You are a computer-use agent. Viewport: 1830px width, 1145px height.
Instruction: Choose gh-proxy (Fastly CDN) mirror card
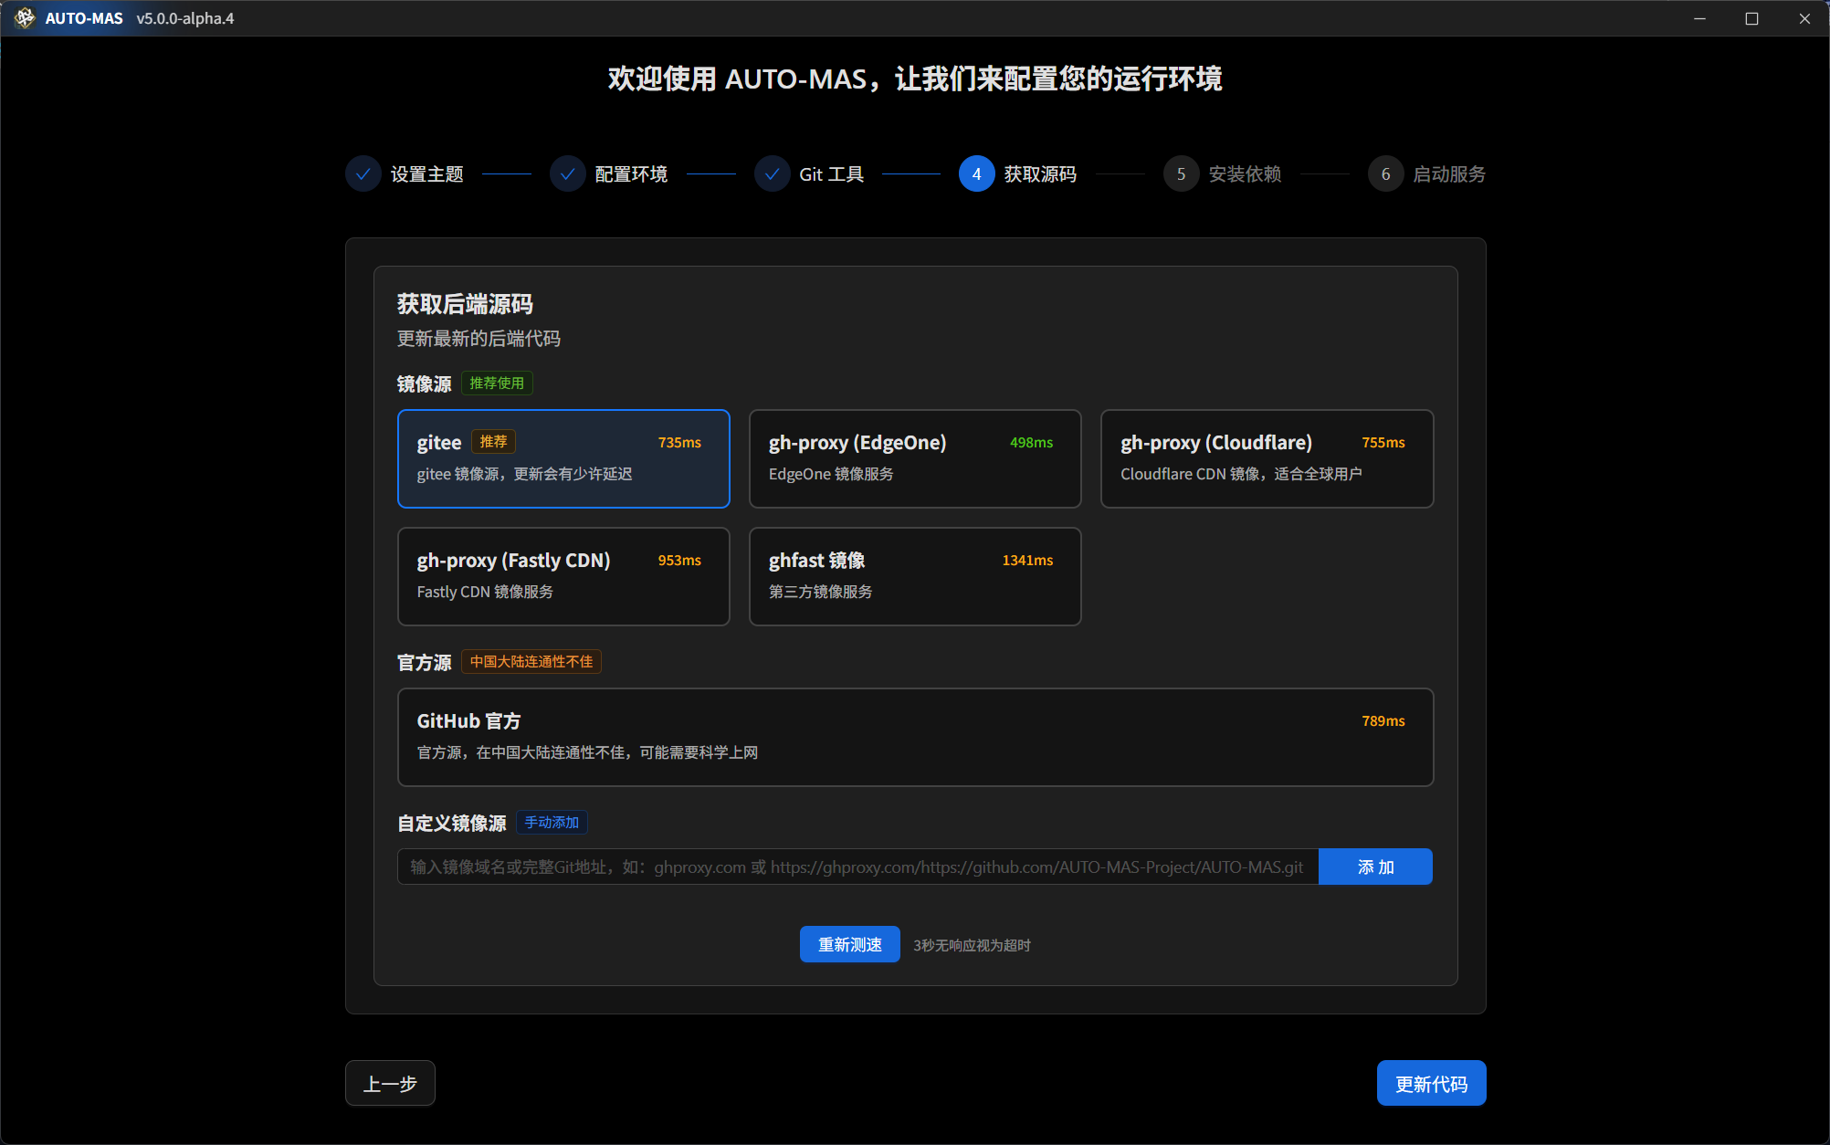pos(563,576)
